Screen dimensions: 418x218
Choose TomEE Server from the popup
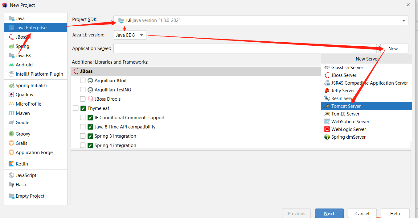tap(367, 114)
